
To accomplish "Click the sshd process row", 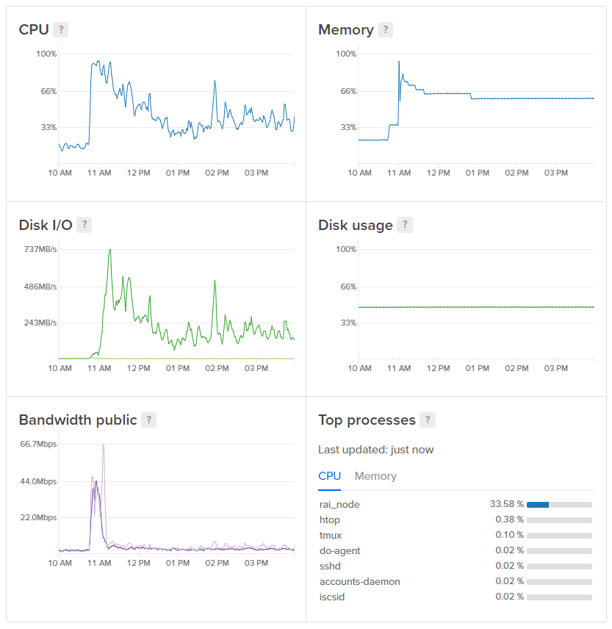I will point(330,566).
